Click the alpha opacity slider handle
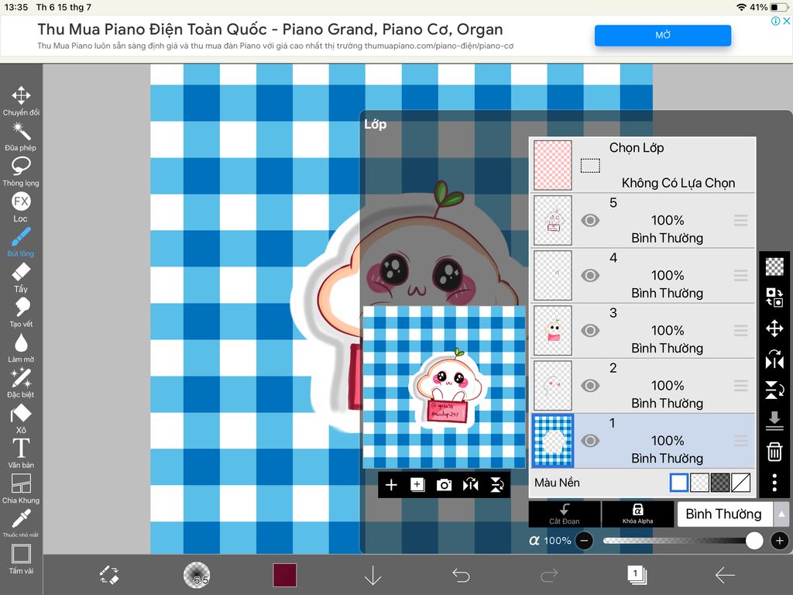This screenshot has height=595, width=793. click(754, 541)
